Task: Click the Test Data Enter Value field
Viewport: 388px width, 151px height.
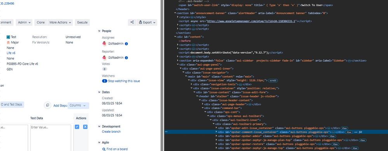Action: coord(50,138)
